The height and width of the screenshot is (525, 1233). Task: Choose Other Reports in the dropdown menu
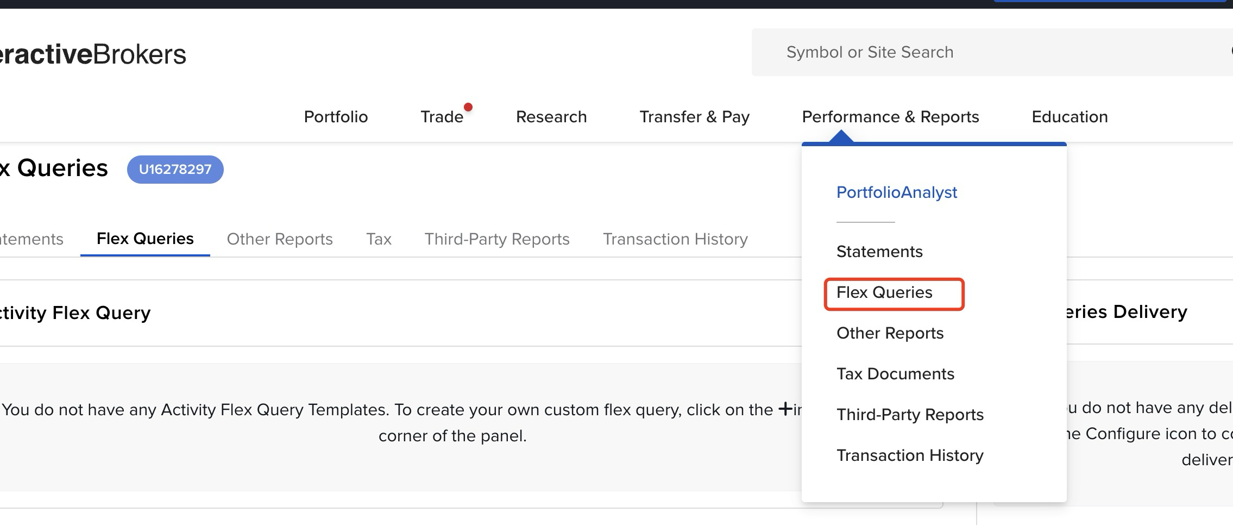point(890,333)
